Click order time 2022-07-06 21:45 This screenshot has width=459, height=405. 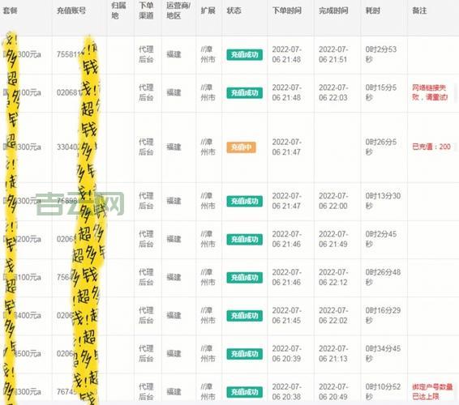[x=286, y=315]
